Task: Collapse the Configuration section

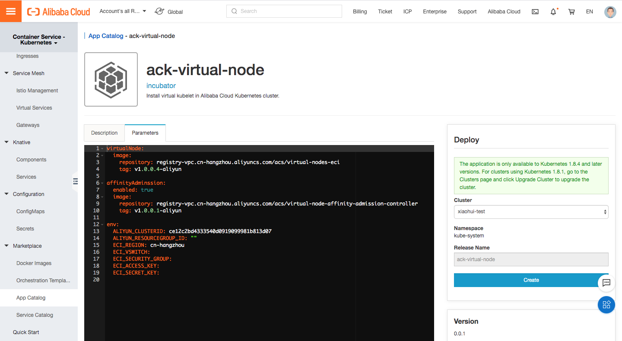Action: point(6,194)
